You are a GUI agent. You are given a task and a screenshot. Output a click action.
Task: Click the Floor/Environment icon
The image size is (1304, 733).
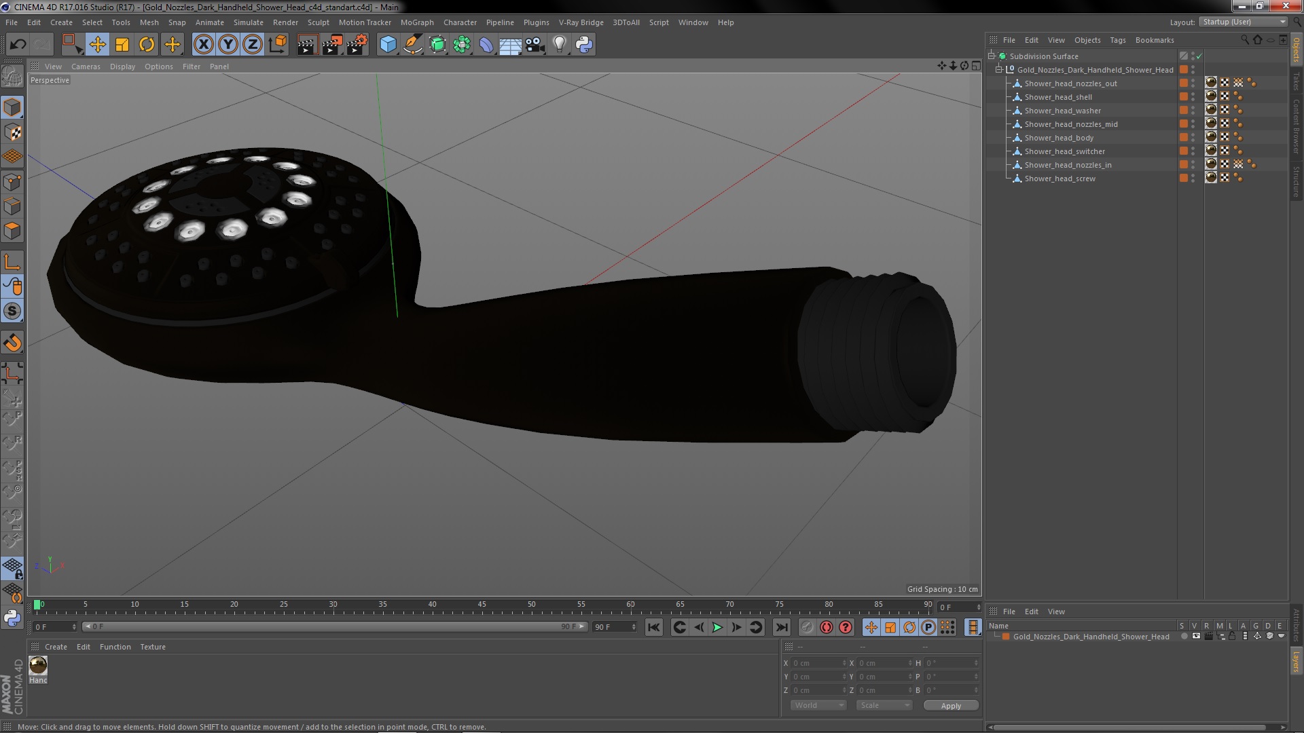(x=510, y=45)
